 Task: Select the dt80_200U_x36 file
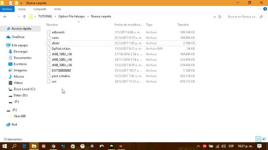[x=121, y=60]
